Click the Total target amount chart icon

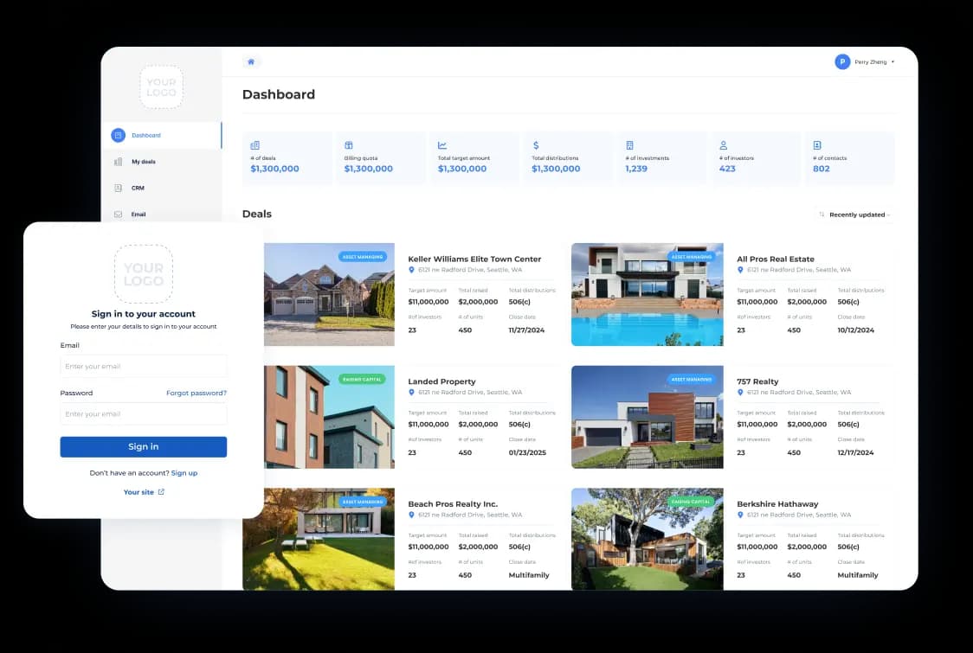[442, 145]
